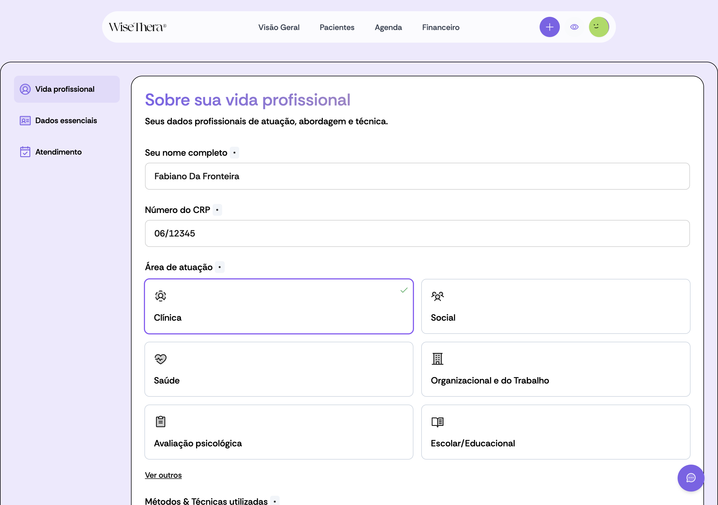Open the Financeiro section

(441, 27)
